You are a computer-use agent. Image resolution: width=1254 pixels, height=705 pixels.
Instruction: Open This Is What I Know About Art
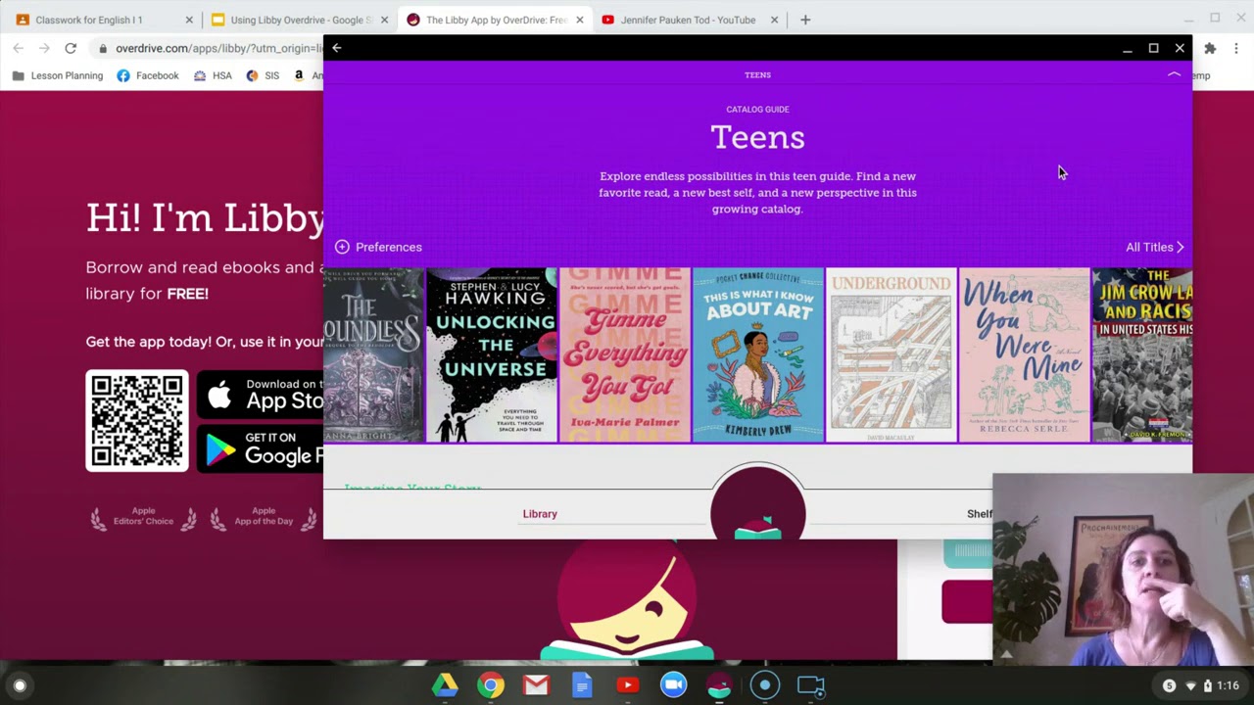click(757, 354)
